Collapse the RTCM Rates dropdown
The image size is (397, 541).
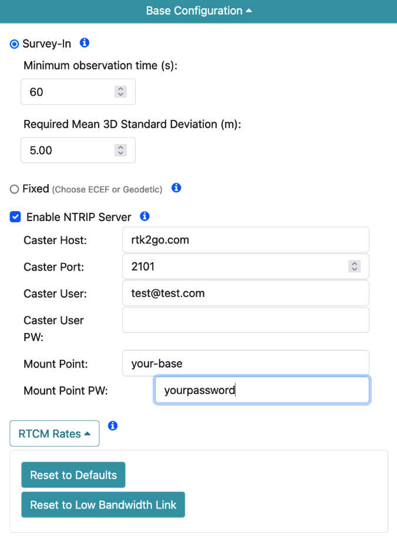55,433
